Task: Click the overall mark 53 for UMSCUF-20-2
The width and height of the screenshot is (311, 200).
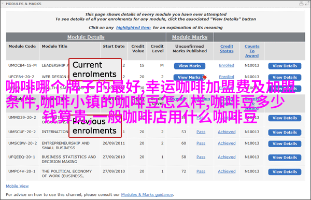Action: 183,132
